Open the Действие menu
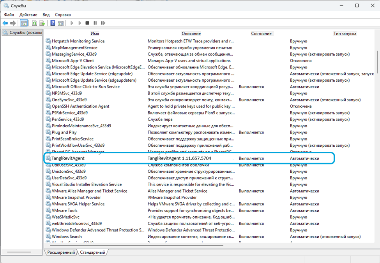Image resolution: width=380 pixels, height=263 pixels. (x=28, y=14)
